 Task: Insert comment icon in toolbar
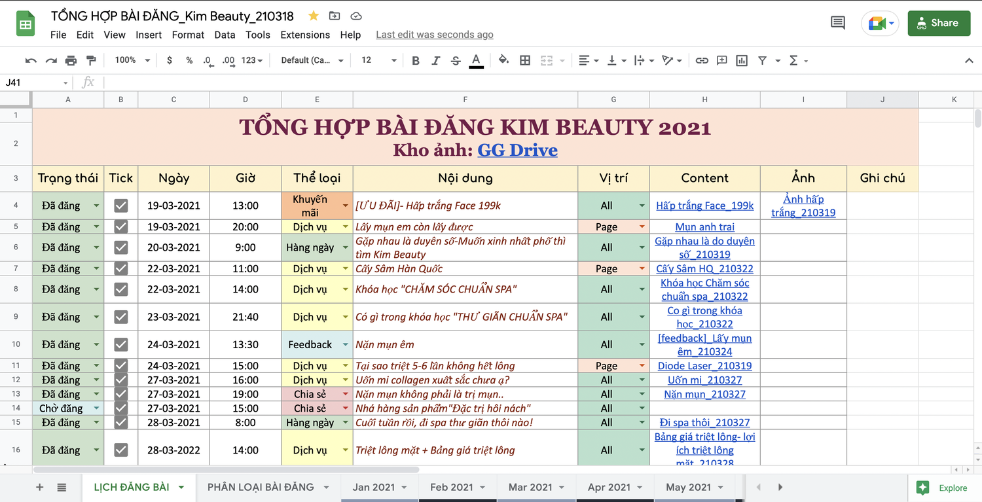[x=722, y=60]
